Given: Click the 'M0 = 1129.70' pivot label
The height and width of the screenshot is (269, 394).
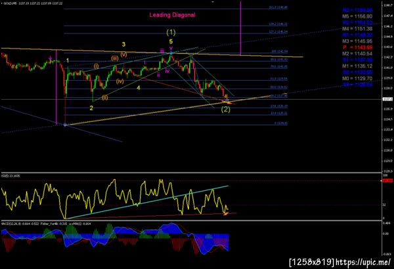Looking at the screenshot, I should tap(357, 78).
